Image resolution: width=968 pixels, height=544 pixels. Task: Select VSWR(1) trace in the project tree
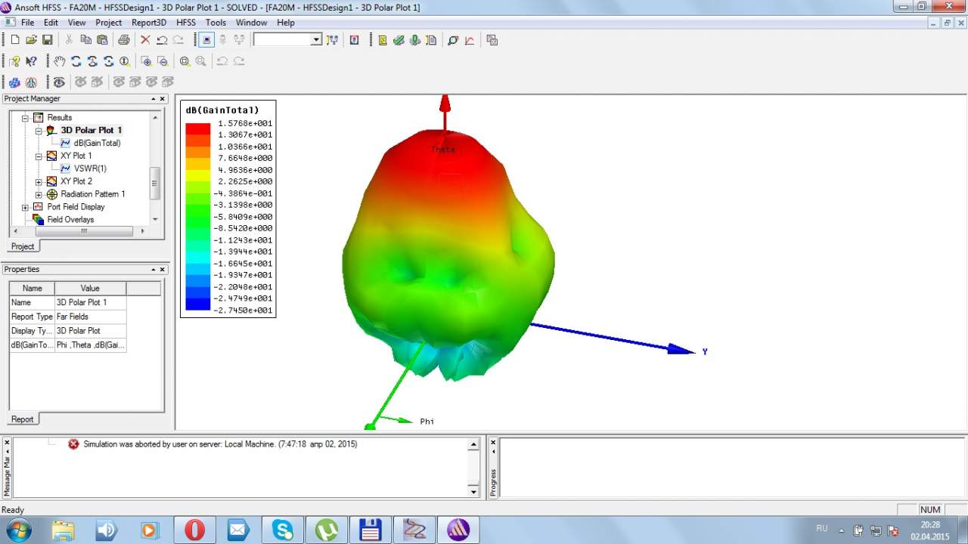(x=90, y=168)
